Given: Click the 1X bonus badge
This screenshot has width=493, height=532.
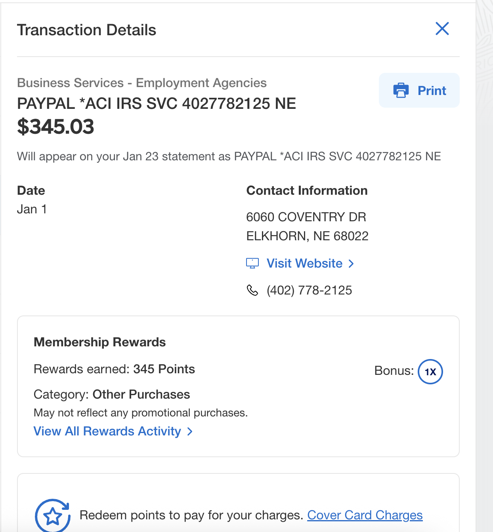Looking at the screenshot, I should click(x=430, y=372).
